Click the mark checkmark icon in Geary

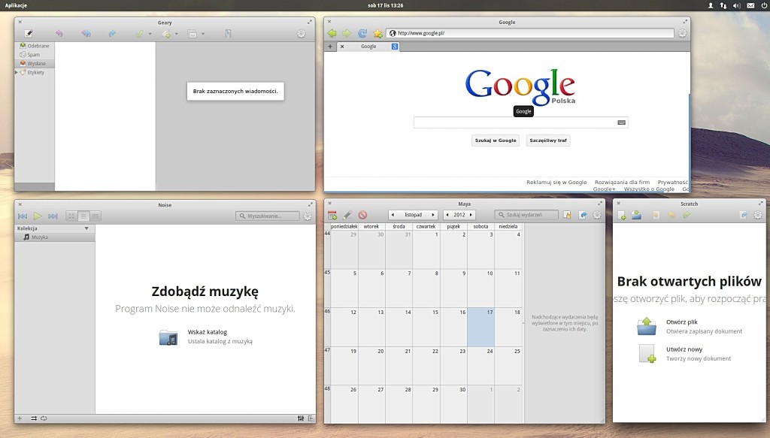tap(139, 34)
